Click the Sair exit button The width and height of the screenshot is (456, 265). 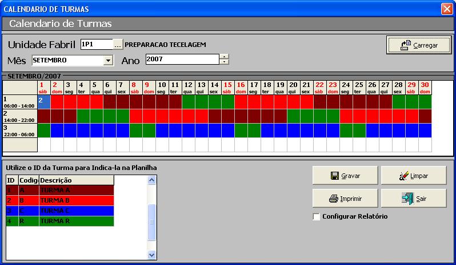413,199
